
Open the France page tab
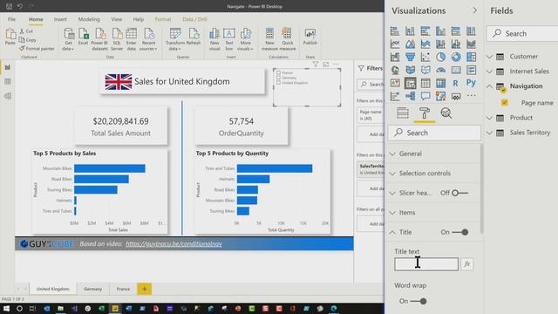123,289
